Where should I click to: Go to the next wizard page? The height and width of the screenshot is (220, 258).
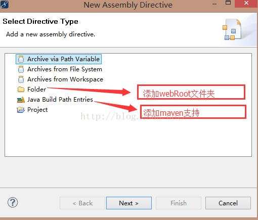(x=129, y=203)
